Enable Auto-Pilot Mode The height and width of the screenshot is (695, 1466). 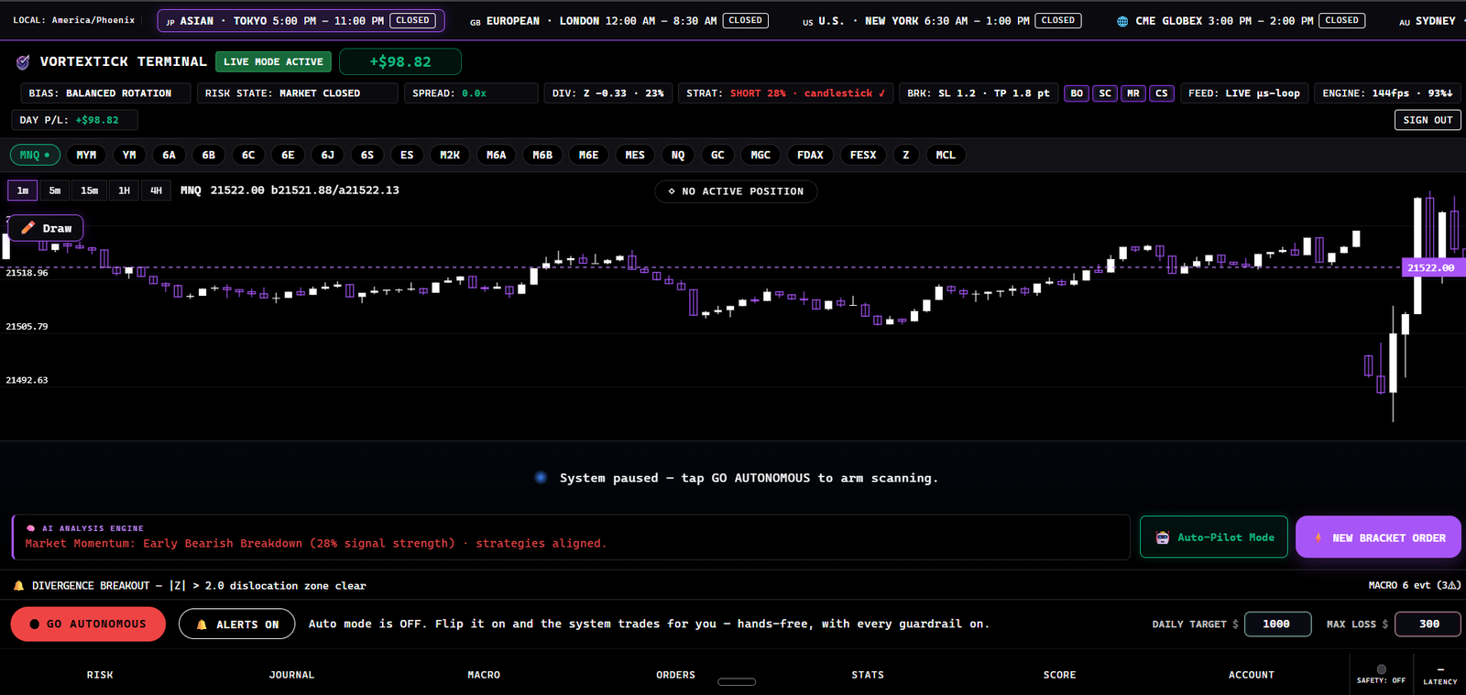coord(1214,538)
